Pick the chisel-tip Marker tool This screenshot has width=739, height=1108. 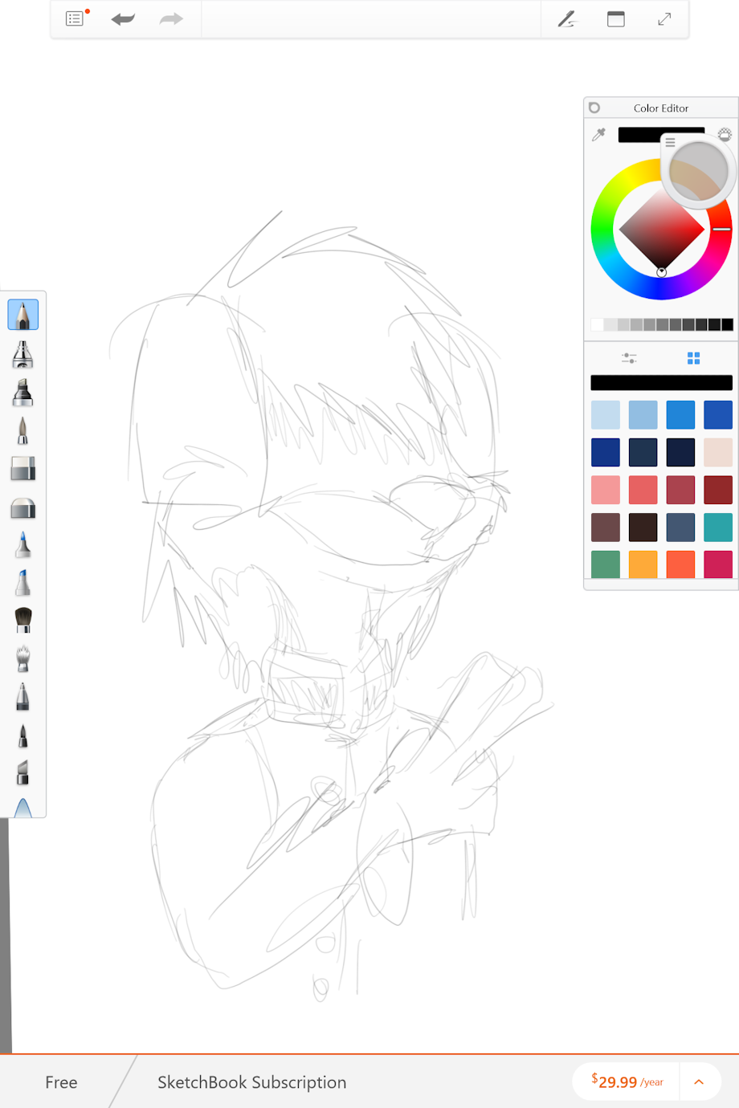[x=22, y=393]
